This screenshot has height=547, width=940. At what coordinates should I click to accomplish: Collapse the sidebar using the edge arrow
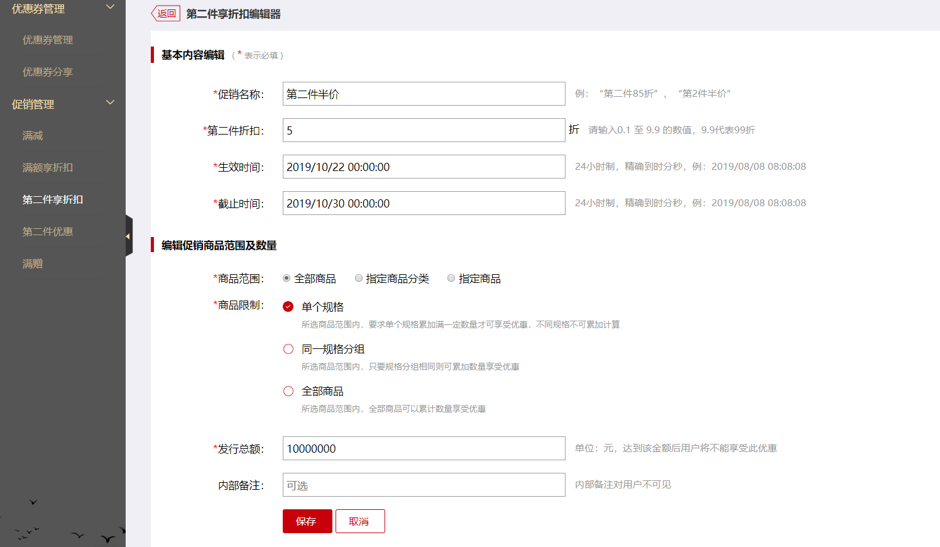(129, 235)
